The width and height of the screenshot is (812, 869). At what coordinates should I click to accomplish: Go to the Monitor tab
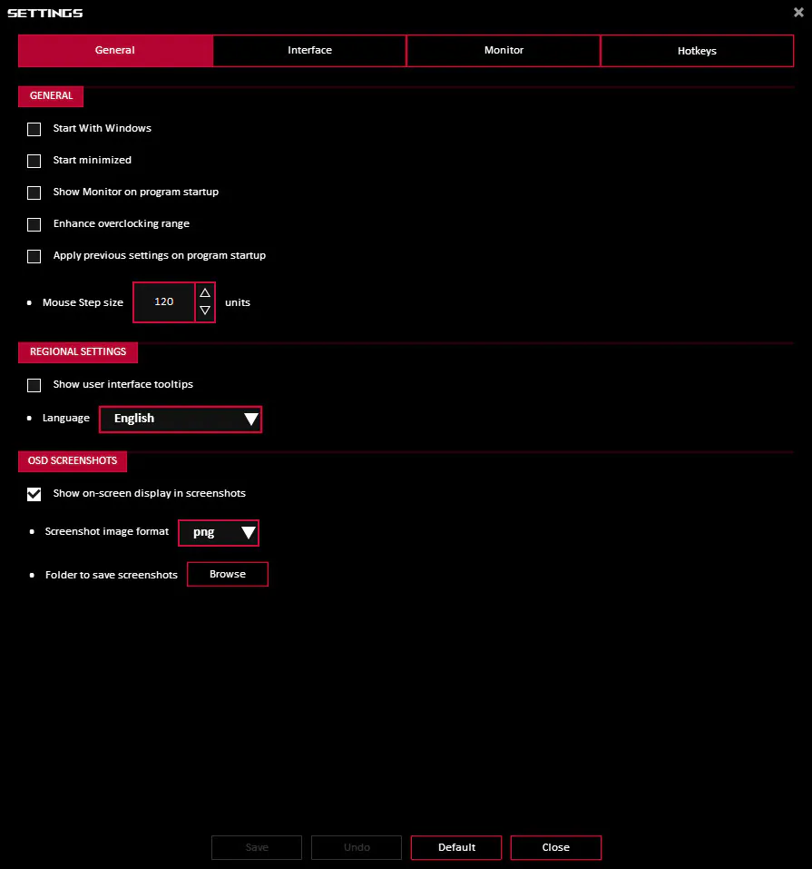click(x=504, y=51)
